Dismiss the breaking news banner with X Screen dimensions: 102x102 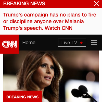(x=96, y=4)
